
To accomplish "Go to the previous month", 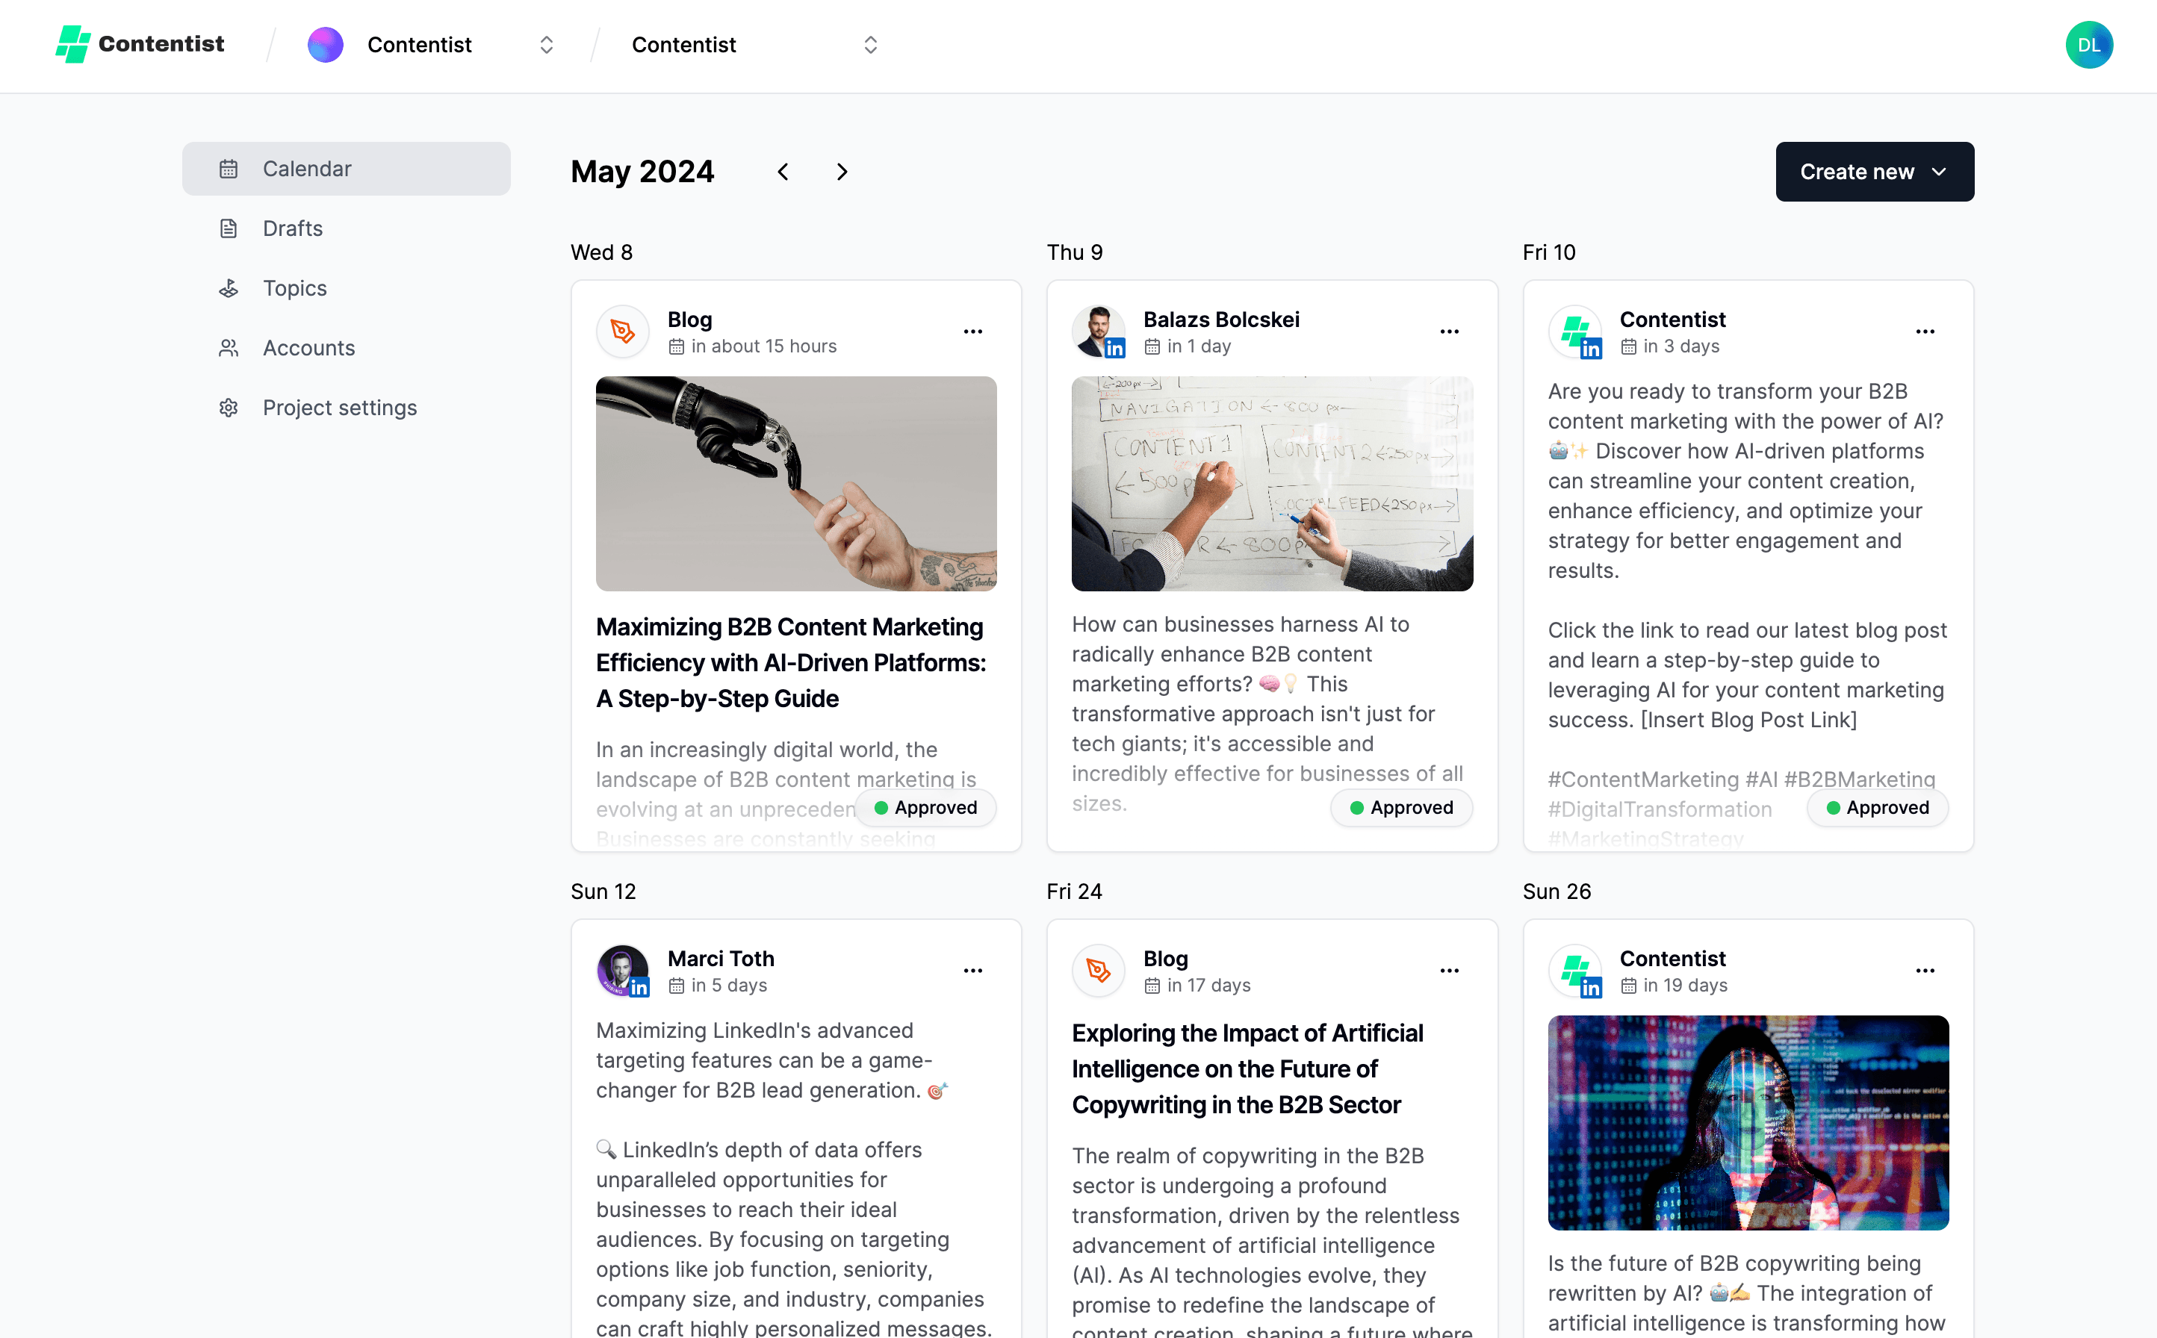I will coord(783,172).
